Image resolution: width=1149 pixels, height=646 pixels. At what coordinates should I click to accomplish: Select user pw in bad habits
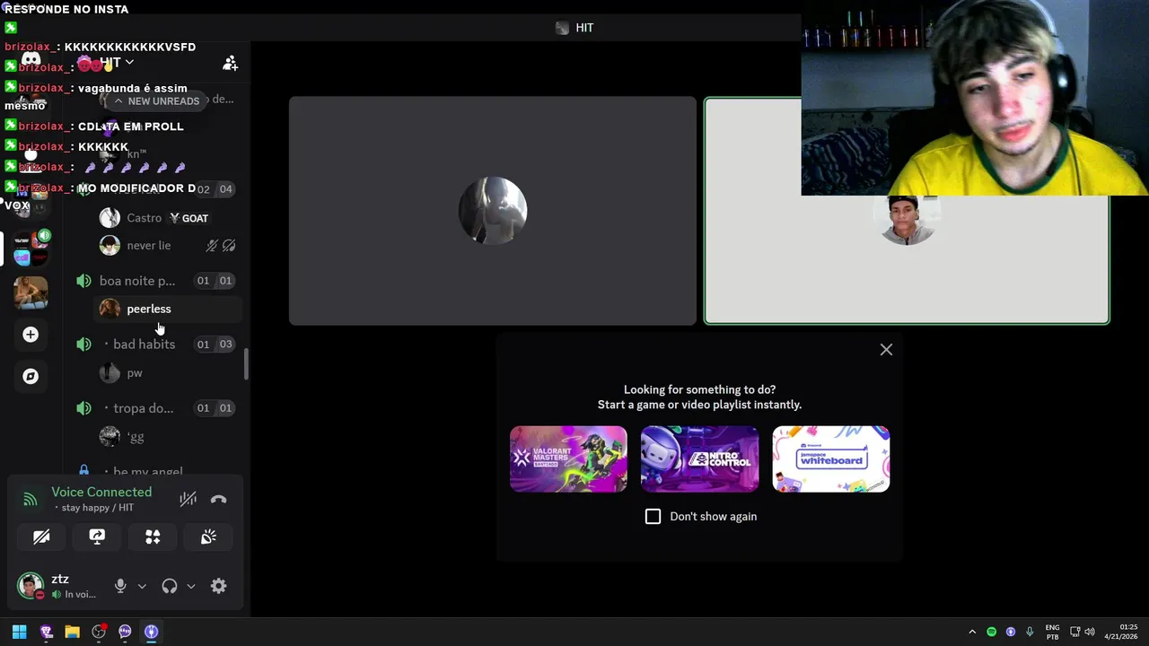169,372
